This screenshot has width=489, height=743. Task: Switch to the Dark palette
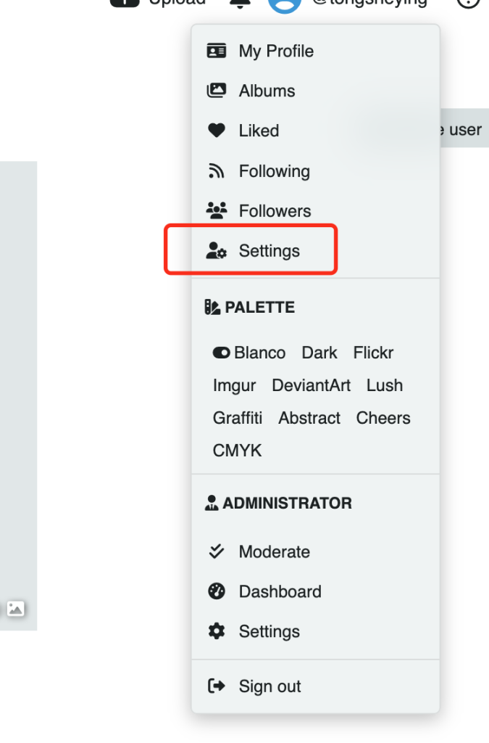tap(319, 353)
